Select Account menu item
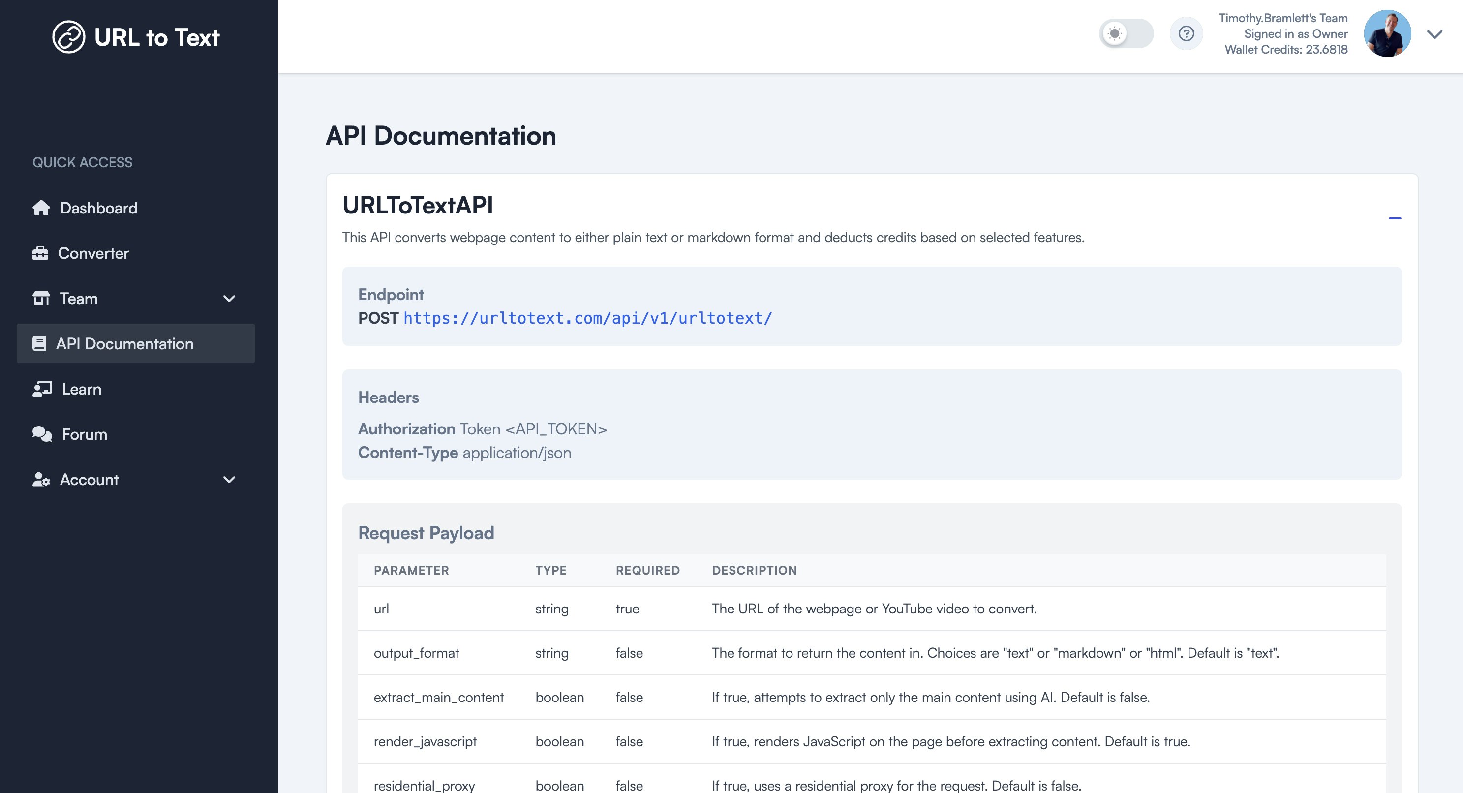This screenshot has height=793, width=1463. (135, 480)
